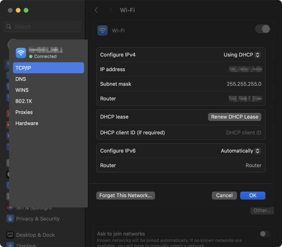Select the Hardware tab
Screen dimensions: 282x247
[x=27, y=123]
